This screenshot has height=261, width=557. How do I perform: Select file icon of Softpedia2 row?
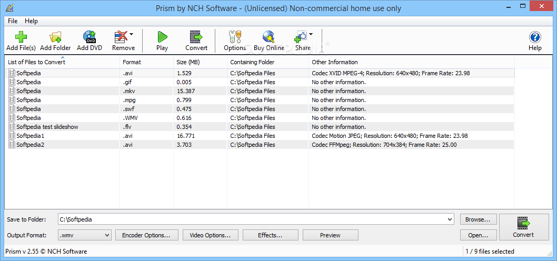coord(12,145)
